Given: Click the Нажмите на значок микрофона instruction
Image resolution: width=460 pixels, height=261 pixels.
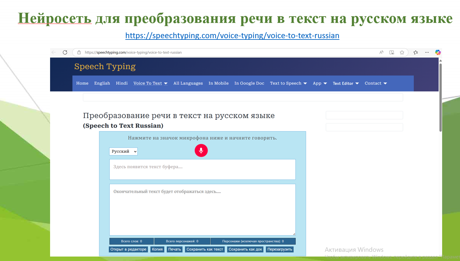Looking at the screenshot, I should point(203,138).
